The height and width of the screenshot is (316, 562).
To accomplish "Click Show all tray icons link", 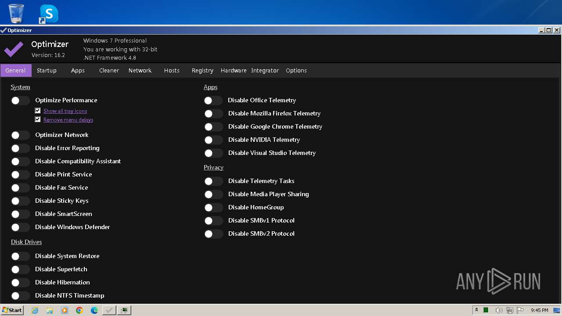I will (x=65, y=111).
